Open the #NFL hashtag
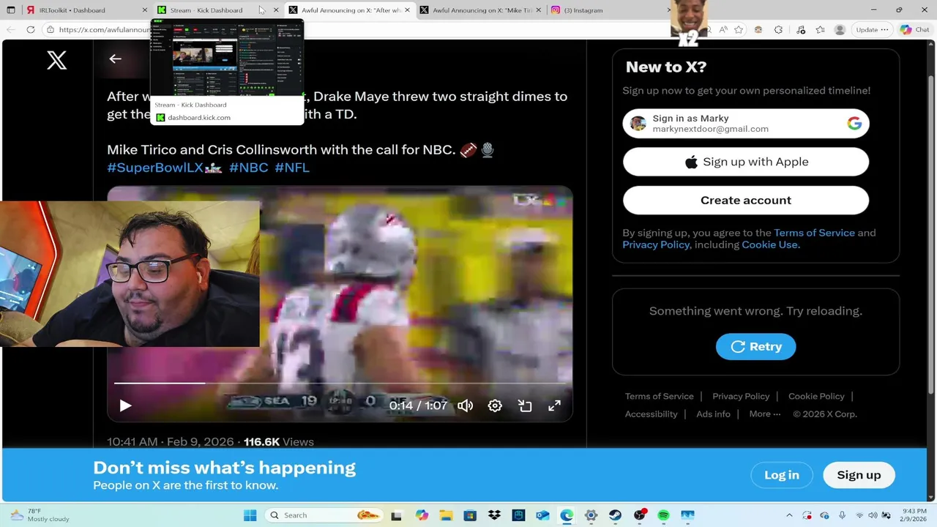The image size is (937, 527). tap(292, 168)
